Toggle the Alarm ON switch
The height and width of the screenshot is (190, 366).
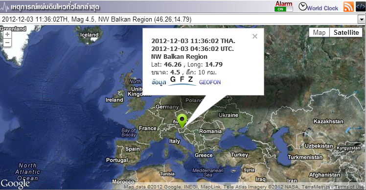(284, 9)
